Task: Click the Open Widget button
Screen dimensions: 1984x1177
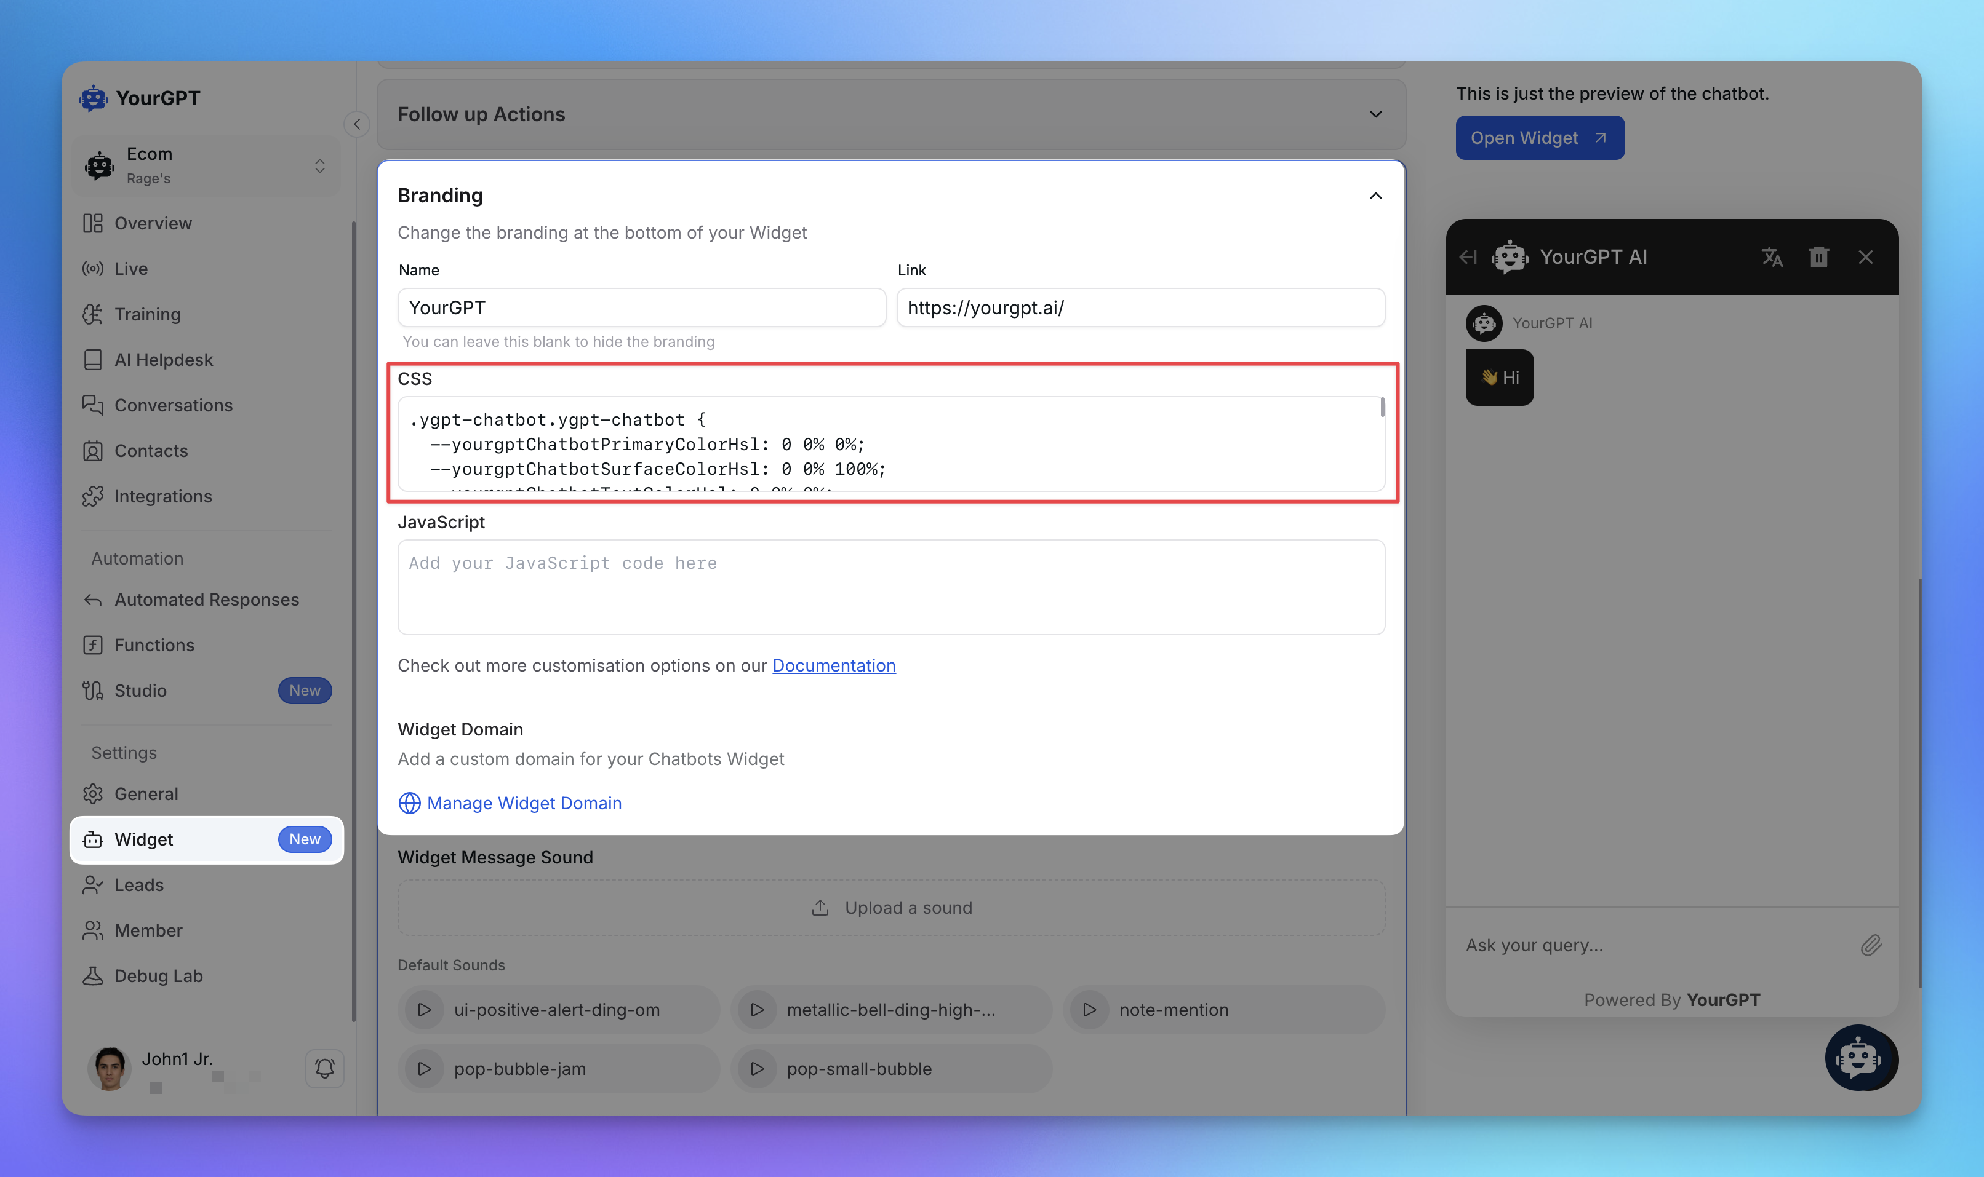Action: [1540, 138]
